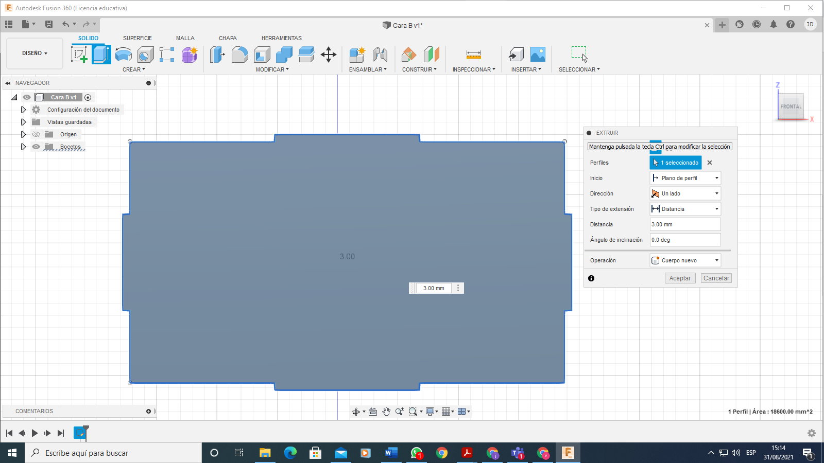Expand the Origen tree node
This screenshot has height=463, width=824.
point(23,134)
